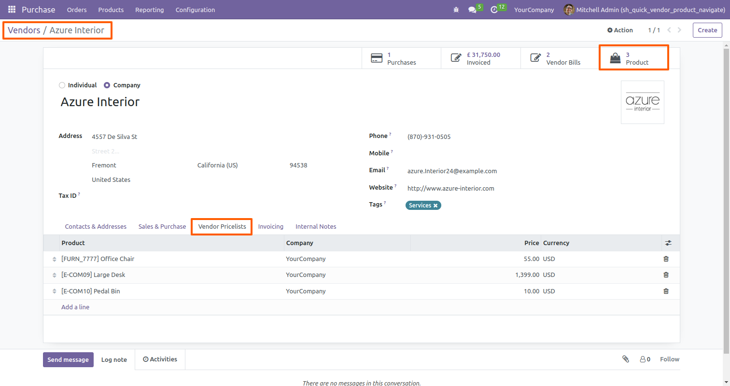Switch to Vendor Pricelists tab
This screenshot has width=730, height=386.
click(222, 227)
